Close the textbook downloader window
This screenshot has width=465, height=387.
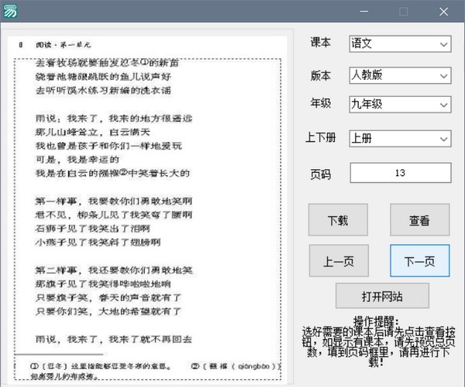tap(443, 11)
